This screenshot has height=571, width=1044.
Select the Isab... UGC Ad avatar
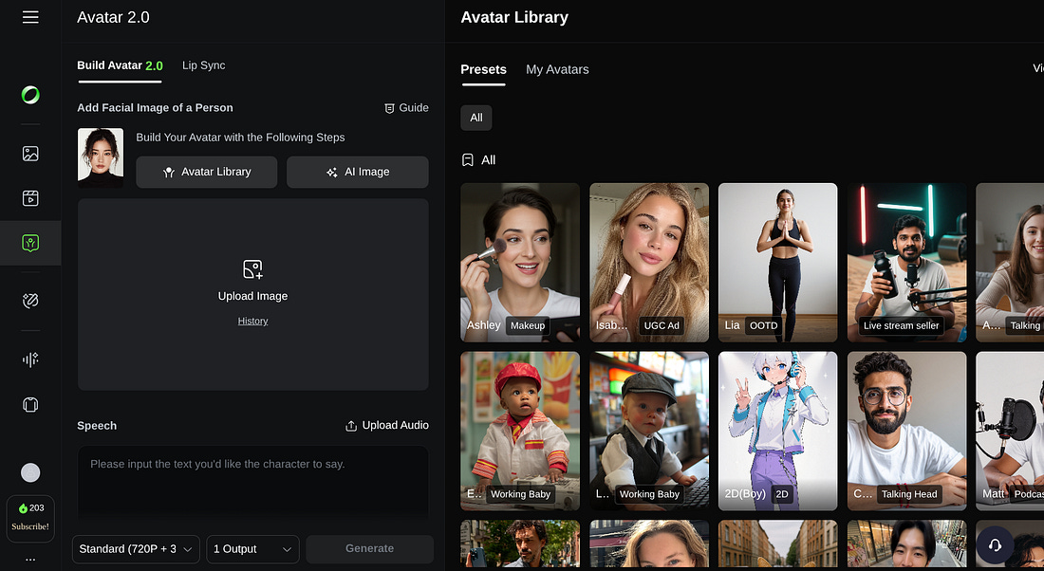[x=649, y=263]
